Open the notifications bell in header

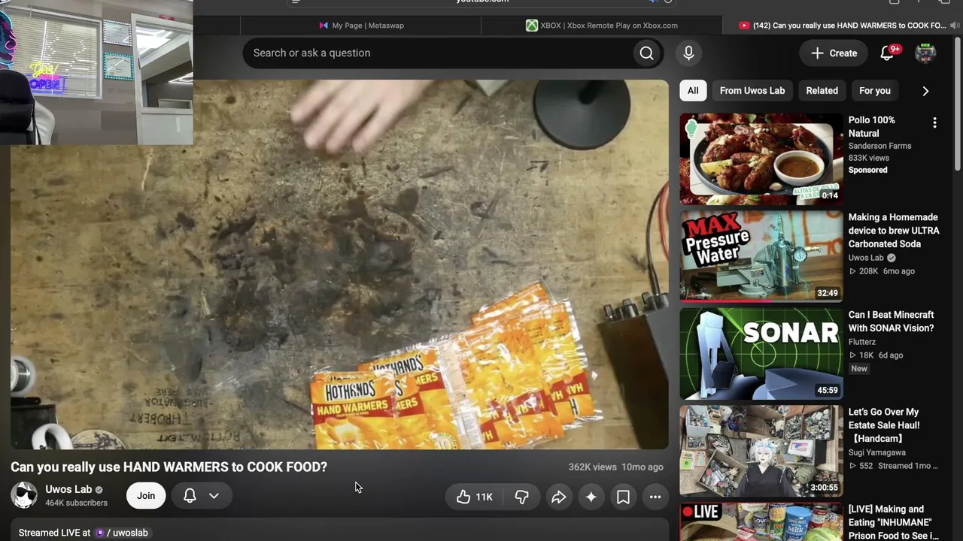888,53
